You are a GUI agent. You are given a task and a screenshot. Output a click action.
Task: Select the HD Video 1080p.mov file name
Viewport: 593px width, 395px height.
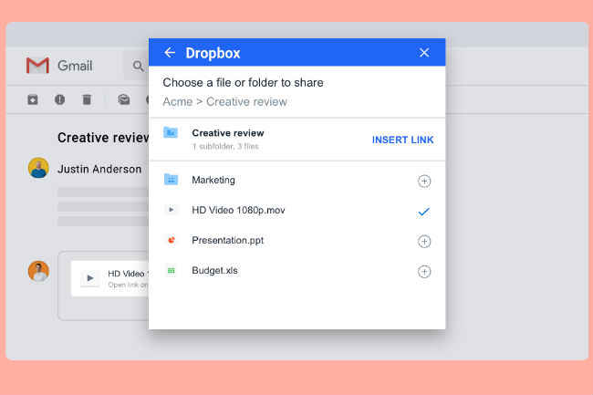[238, 210]
